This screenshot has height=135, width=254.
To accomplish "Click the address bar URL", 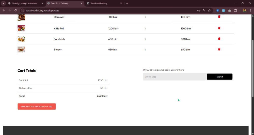I will click(x=42, y=10).
